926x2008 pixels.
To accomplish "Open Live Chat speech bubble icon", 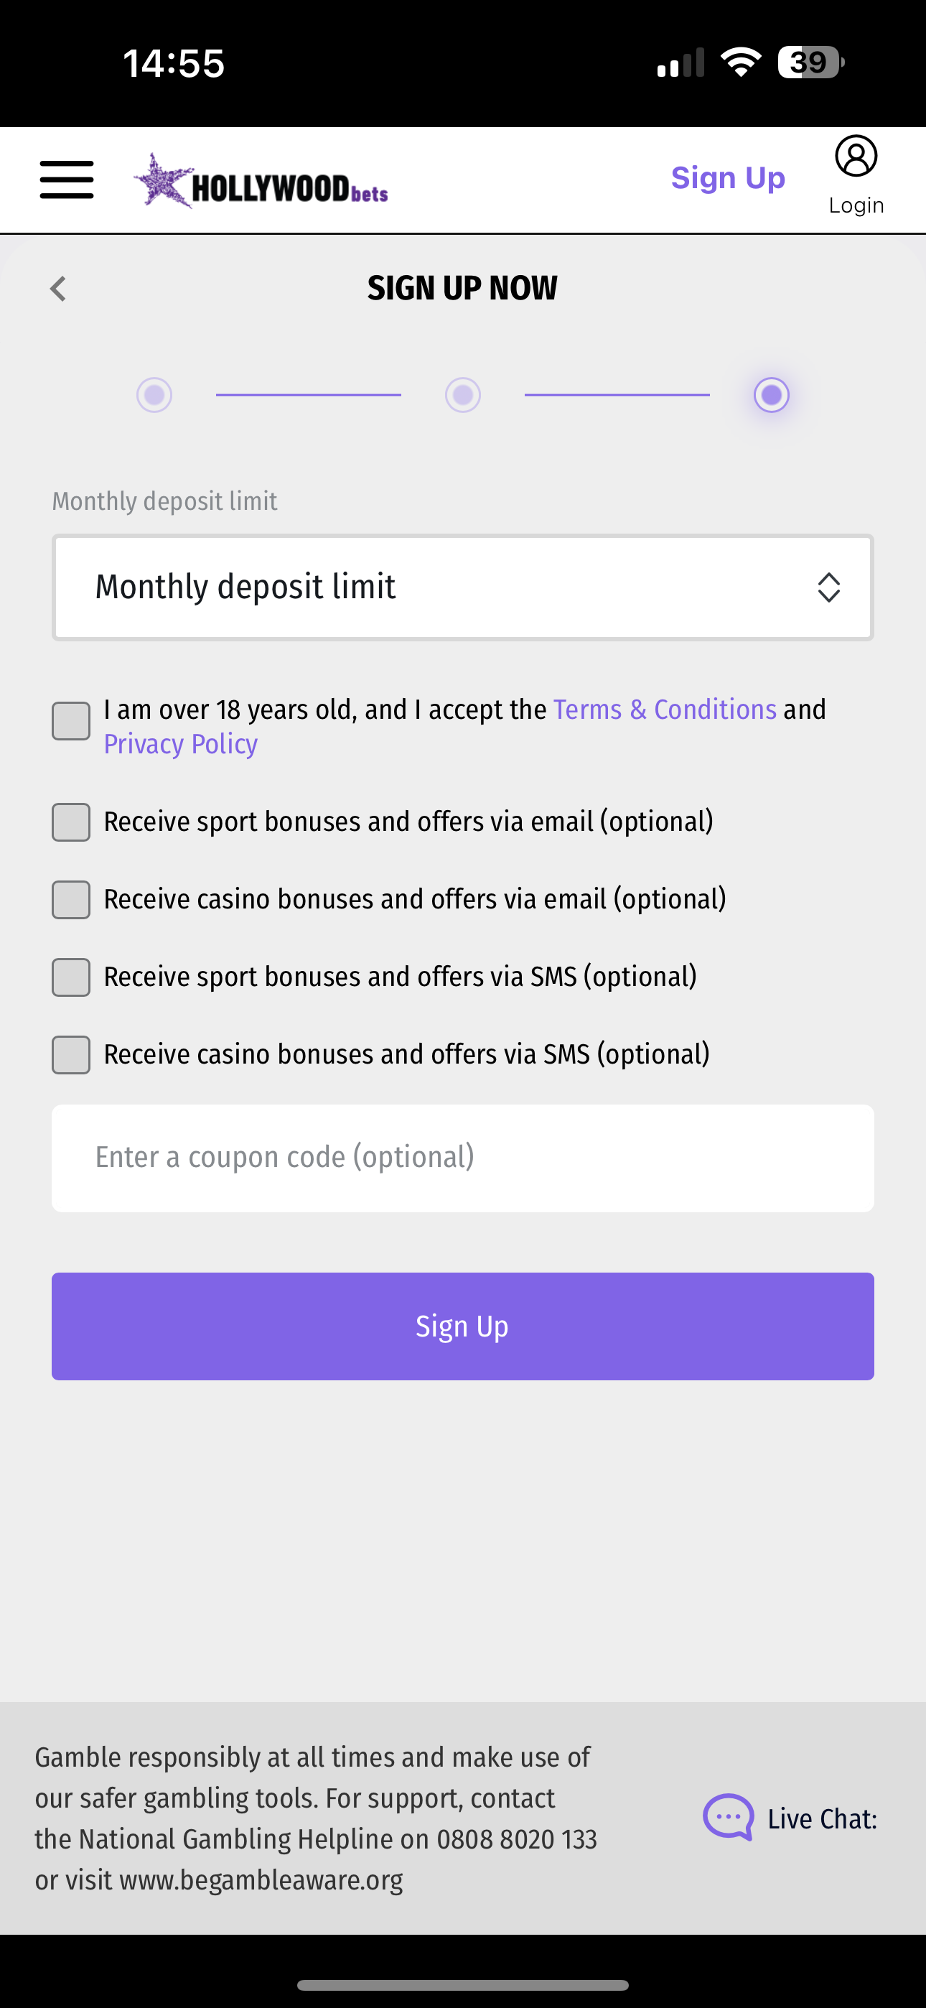I will pos(728,1818).
